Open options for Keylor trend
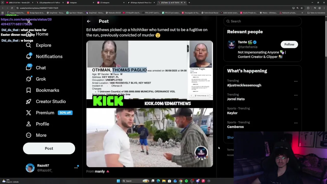 (x=296, y=109)
